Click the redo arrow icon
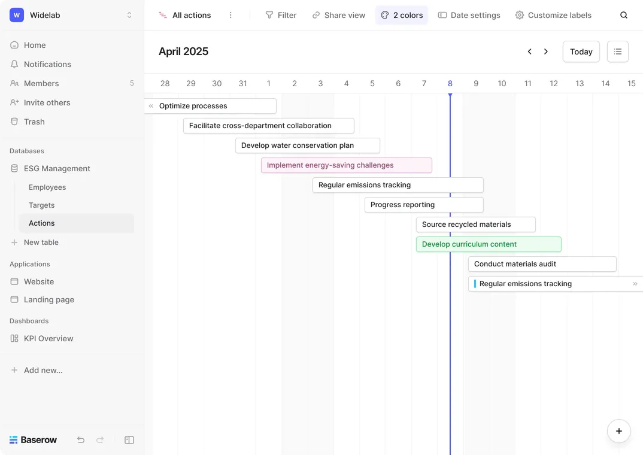The image size is (643, 455). pos(100,440)
